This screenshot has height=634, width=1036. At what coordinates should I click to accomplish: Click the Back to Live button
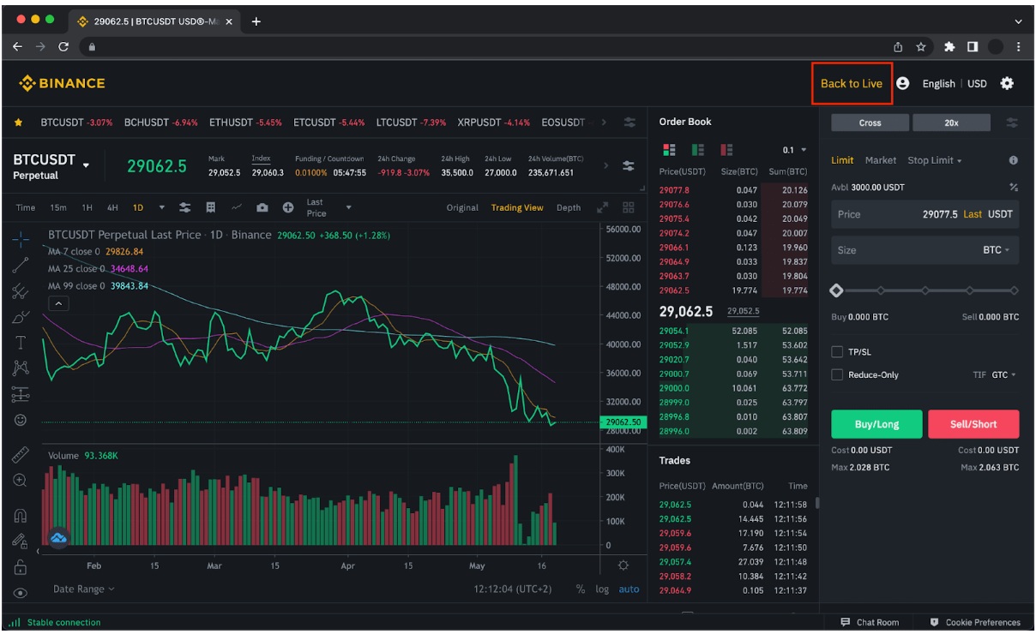pyautogui.click(x=850, y=83)
